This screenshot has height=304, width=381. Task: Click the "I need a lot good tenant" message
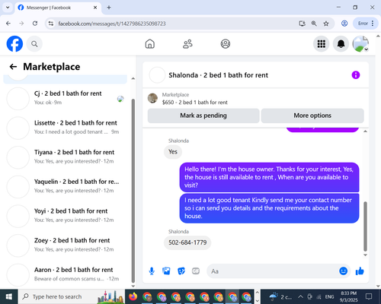(269, 208)
